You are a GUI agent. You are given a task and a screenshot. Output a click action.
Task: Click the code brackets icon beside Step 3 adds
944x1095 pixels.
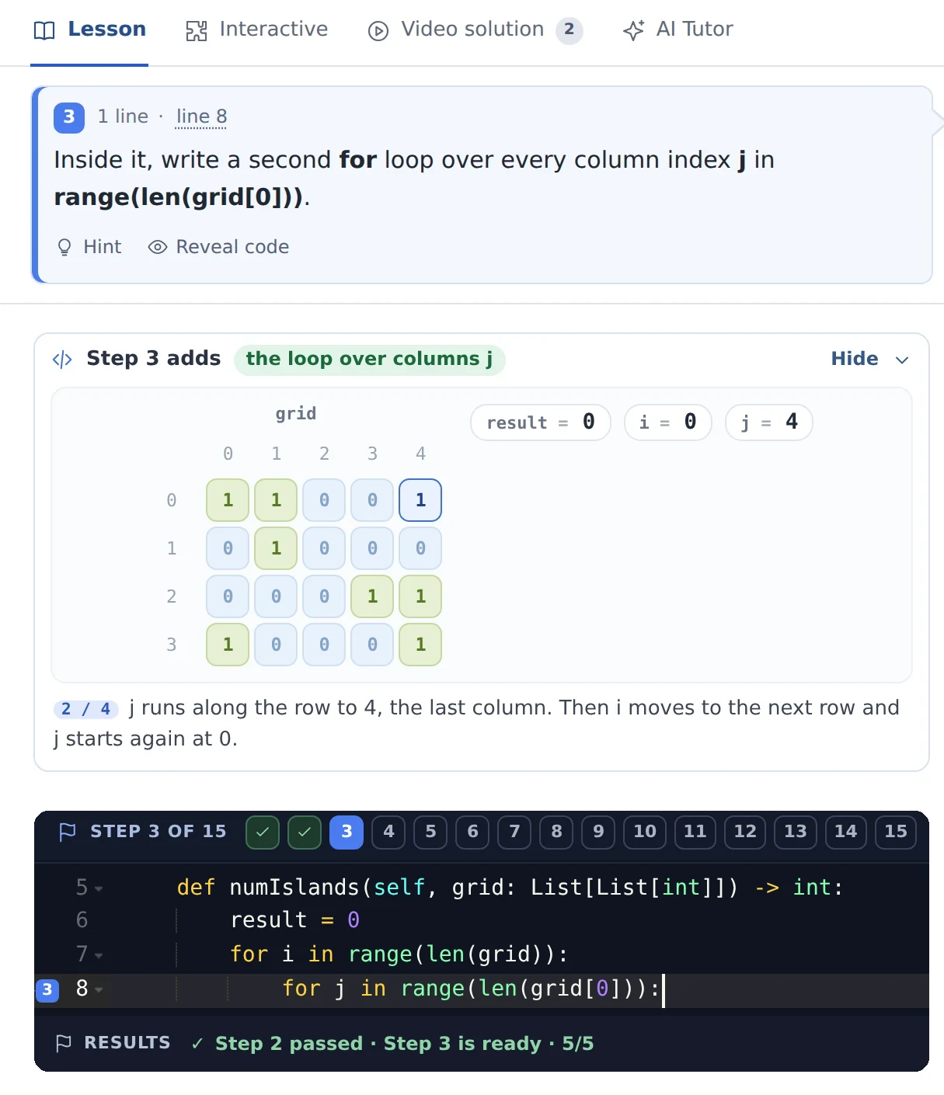(62, 360)
